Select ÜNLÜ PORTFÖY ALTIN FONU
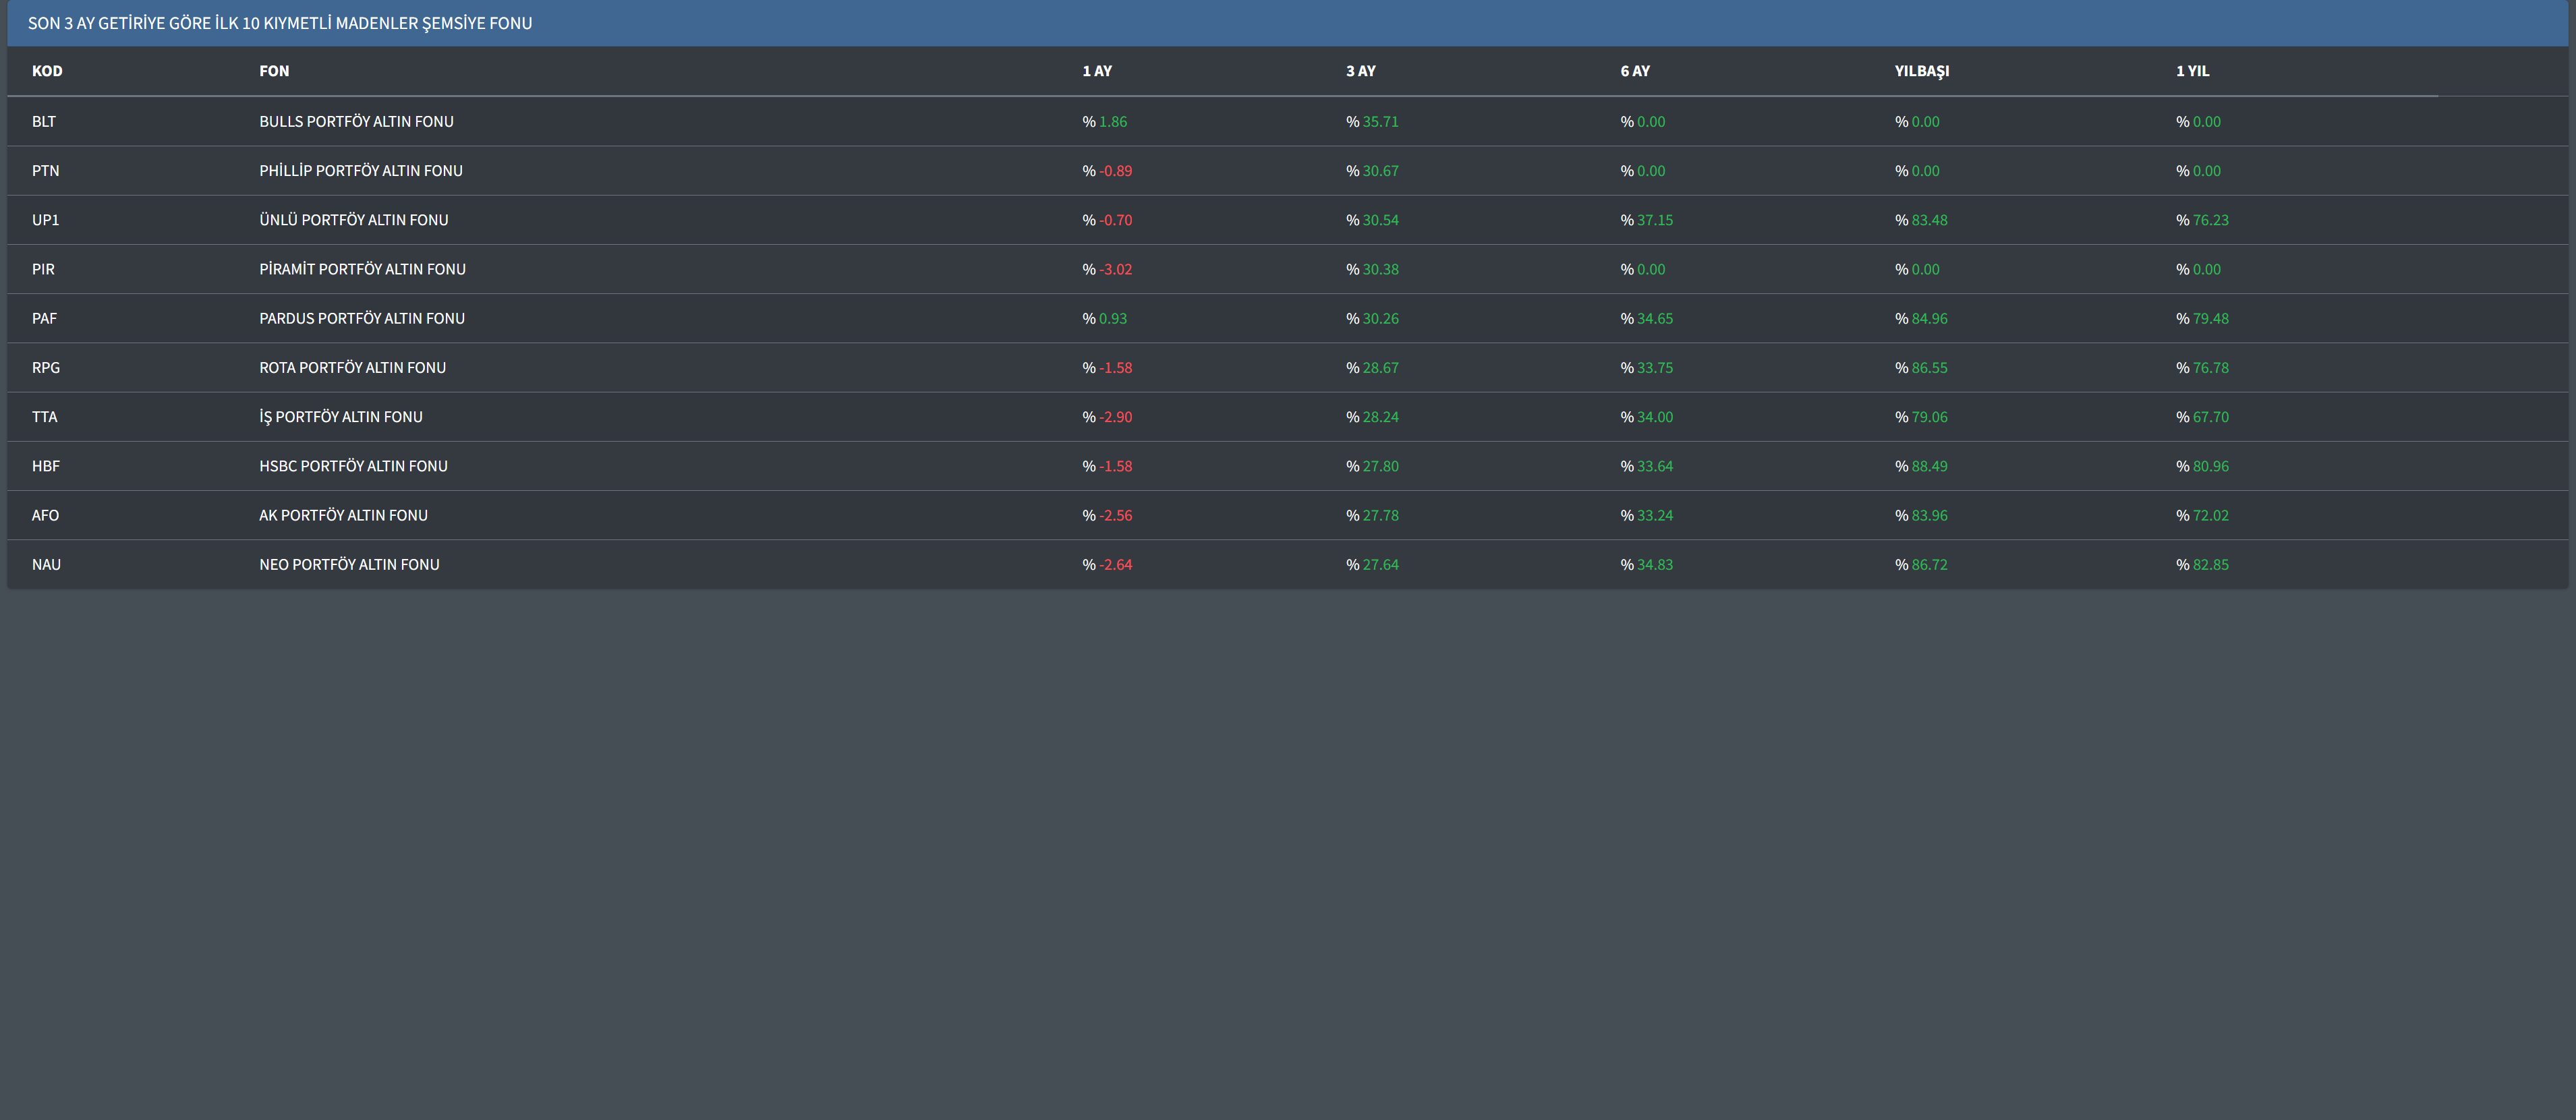The image size is (2576, 1120). click(353, 220)
